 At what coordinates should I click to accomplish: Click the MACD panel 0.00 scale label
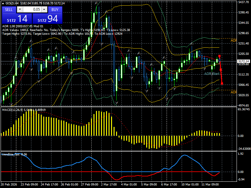(241, 136)
